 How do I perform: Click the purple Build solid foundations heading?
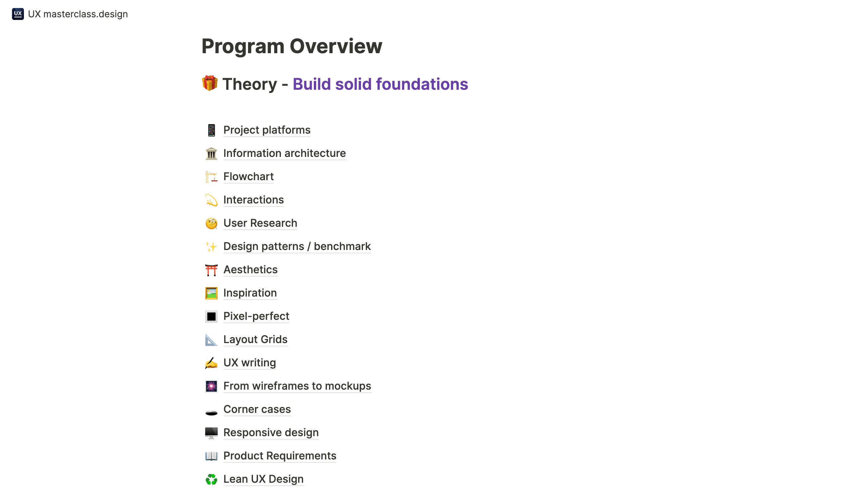tap(380, 84)
